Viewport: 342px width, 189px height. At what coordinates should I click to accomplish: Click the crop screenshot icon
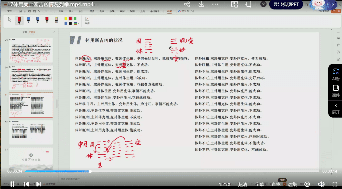click(x=249, y=4)
